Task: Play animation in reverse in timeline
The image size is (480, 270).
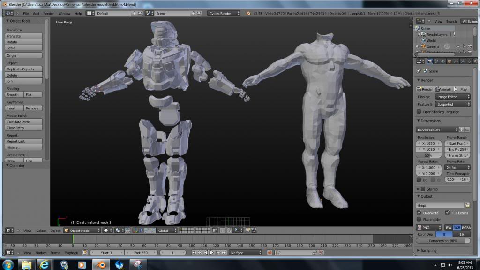Action: (x=206, y=253)
